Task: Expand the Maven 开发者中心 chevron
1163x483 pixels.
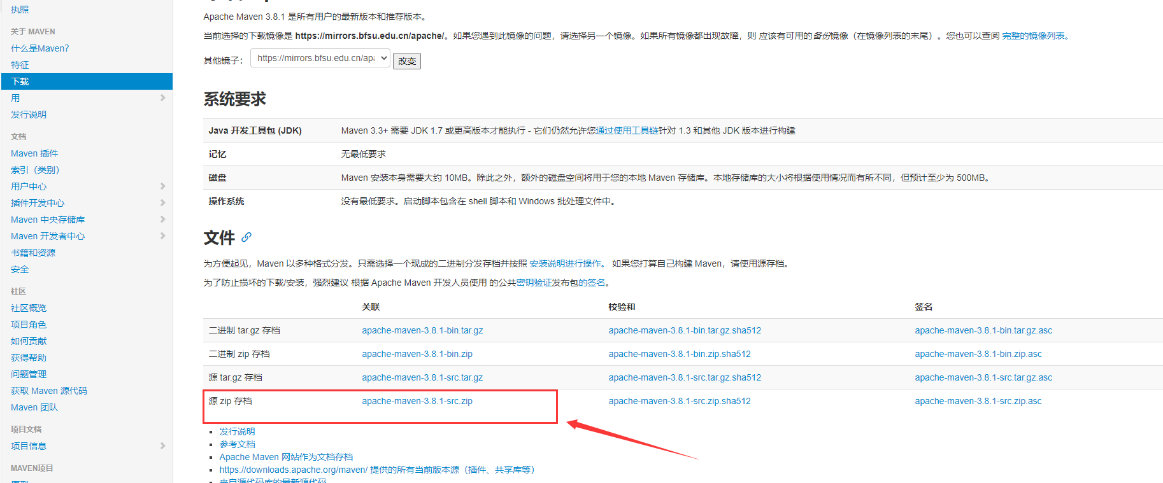Action: (x=162, y=236)
